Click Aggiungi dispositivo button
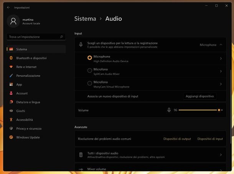 tap(200, 96)
